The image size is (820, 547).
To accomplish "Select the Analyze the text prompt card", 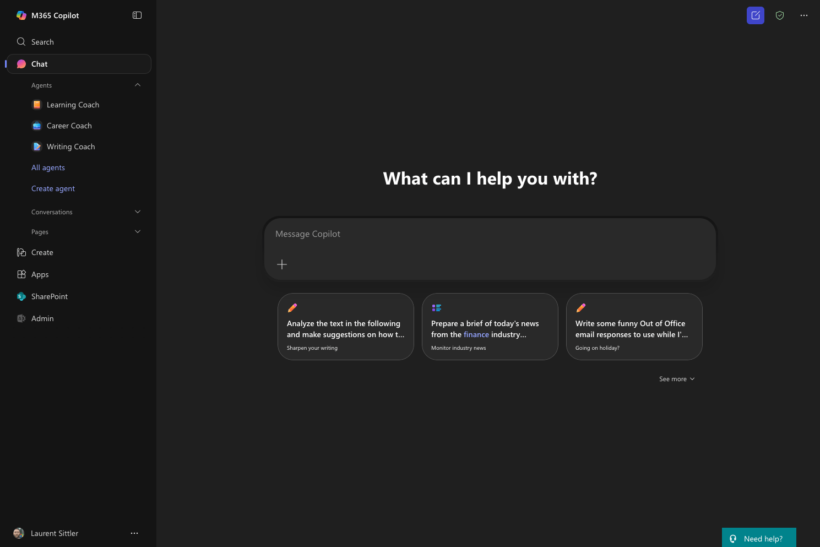I will pos(346,327).
